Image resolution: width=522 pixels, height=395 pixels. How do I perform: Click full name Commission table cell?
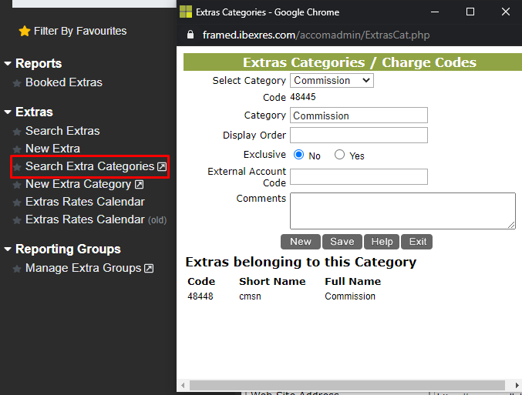[350, 296]
